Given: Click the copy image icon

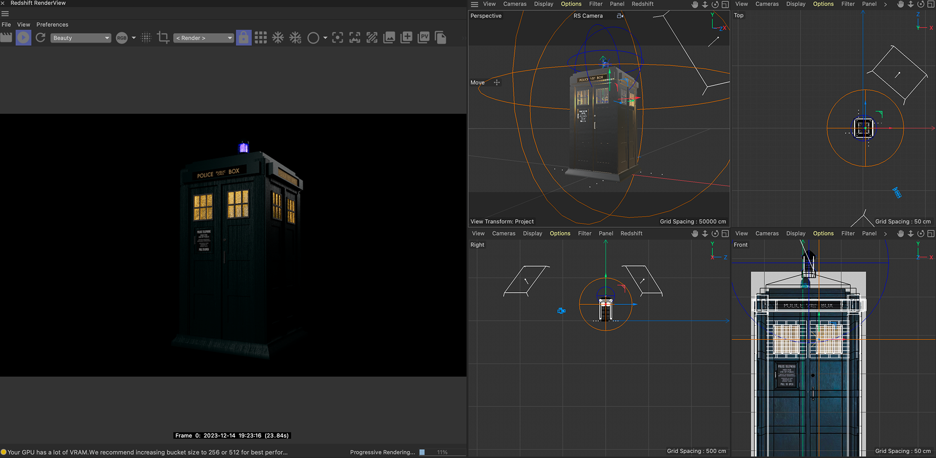Looking at the screenshot, I should coord(440,38).
